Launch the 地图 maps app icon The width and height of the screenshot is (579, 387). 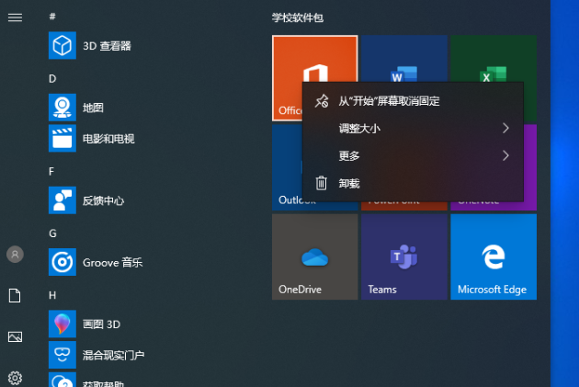tap(62, 108)
